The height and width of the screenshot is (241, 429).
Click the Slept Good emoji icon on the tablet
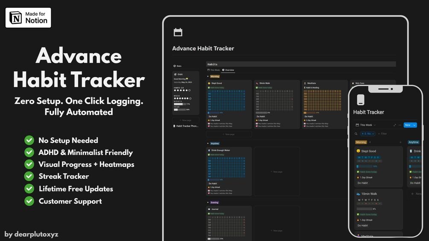(209, 83)
